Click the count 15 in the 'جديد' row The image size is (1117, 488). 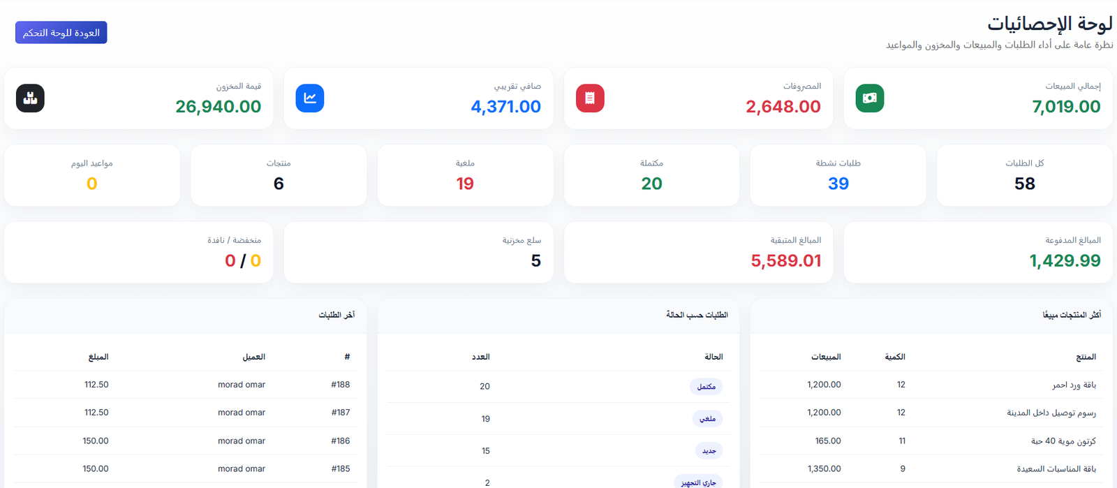tap(486, 451)
